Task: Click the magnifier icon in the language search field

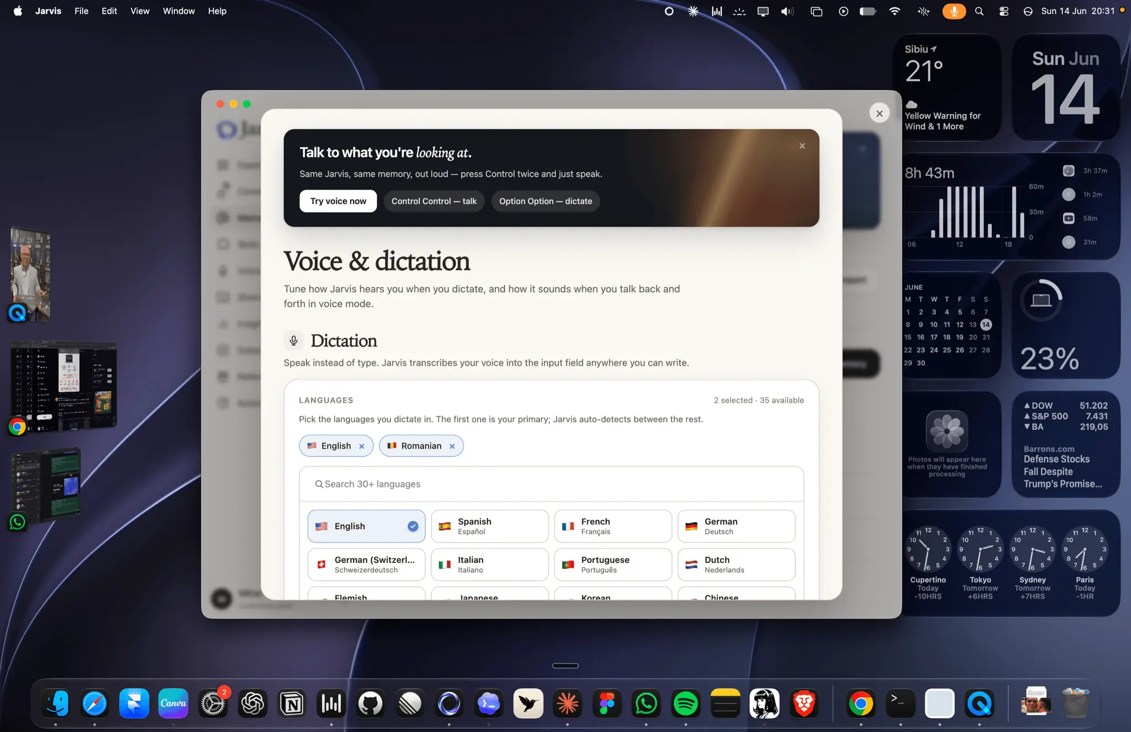Action: coord(319,484)
